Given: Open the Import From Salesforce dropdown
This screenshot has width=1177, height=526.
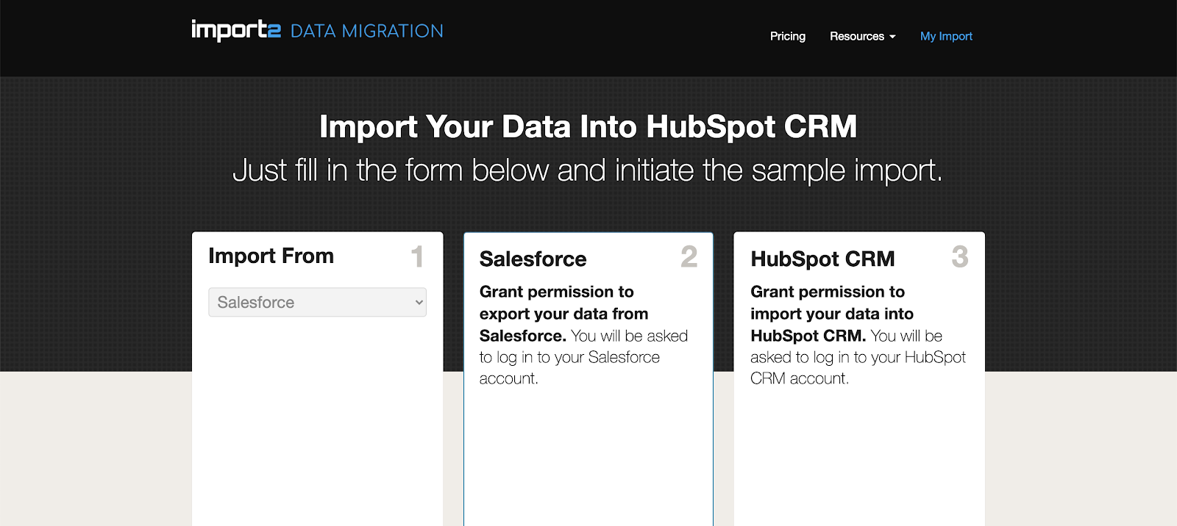Looking at the screenshot, I should tap(317, 302).
